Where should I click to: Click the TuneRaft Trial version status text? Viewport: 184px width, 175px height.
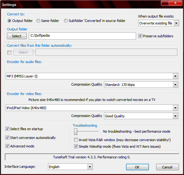92,157
